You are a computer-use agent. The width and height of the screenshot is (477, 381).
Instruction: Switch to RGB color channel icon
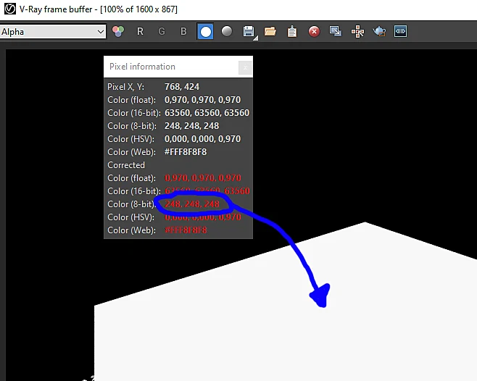pyautogui.click(x=118, y=31)
